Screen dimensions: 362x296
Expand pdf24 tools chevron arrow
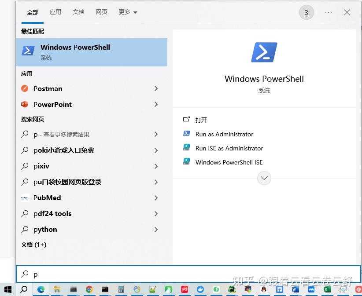click(x=156, y=214)
